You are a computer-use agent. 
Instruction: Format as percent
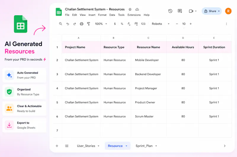[x=122, y=24]
